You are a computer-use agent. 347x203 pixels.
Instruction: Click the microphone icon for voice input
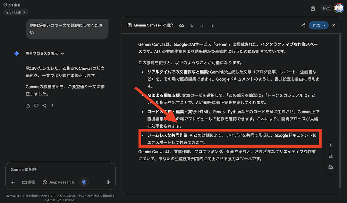point(108,182)
